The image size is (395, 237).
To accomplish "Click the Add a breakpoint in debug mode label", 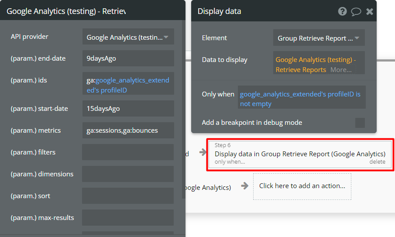I will [x=252, y=123].
